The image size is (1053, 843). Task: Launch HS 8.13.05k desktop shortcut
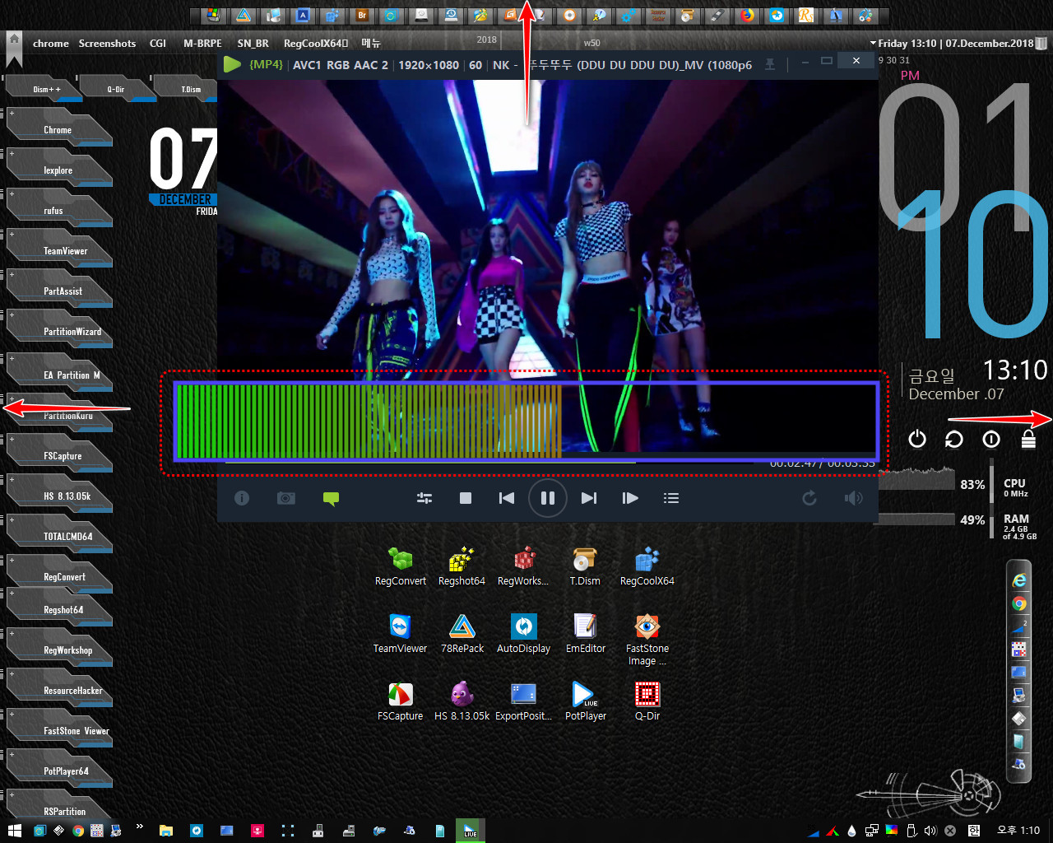(462, 701)
